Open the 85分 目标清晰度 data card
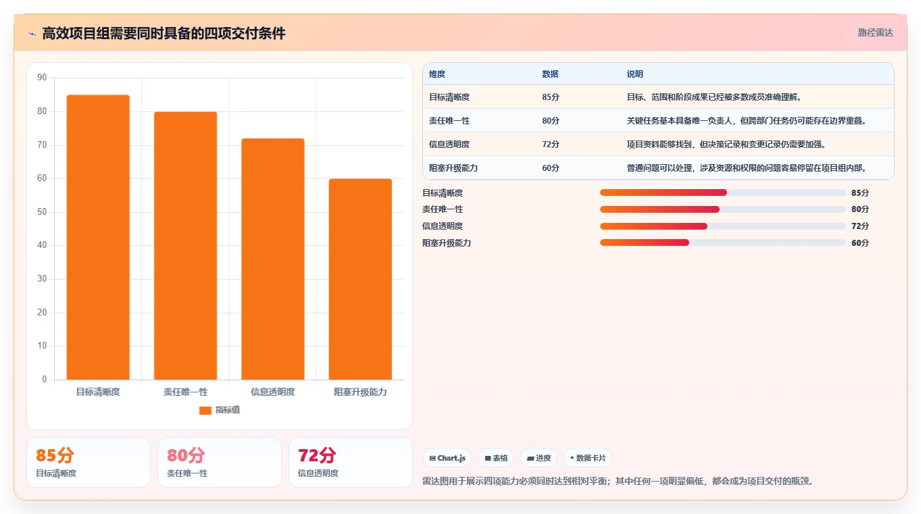 pyautogui.click(x=89, y=462)
